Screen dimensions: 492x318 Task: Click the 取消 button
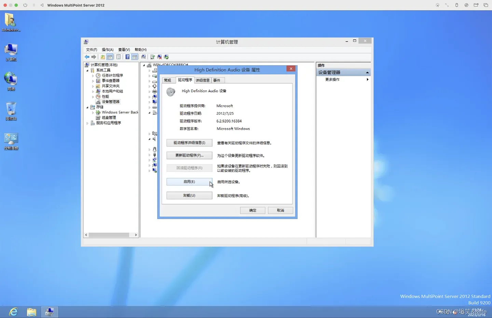tap(281, 210)
